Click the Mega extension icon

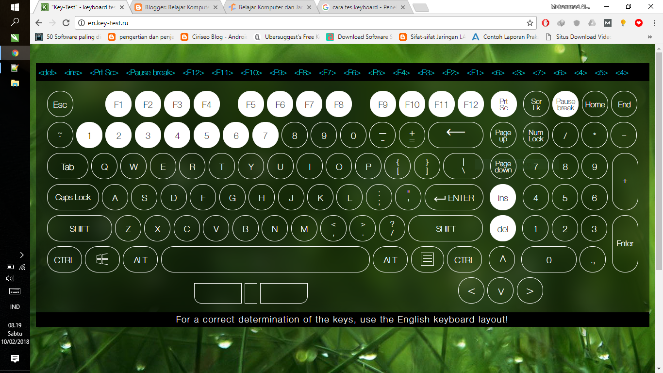point(607,23)
